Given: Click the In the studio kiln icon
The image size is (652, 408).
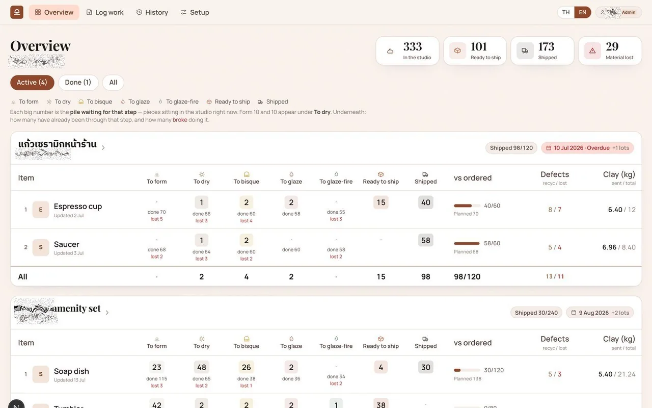Looking at the screenshot, I should click(x=390, y=51).
